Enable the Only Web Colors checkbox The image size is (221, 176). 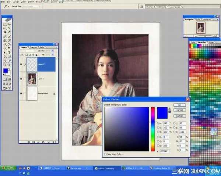pyautogui.click(x=106, y=154)
